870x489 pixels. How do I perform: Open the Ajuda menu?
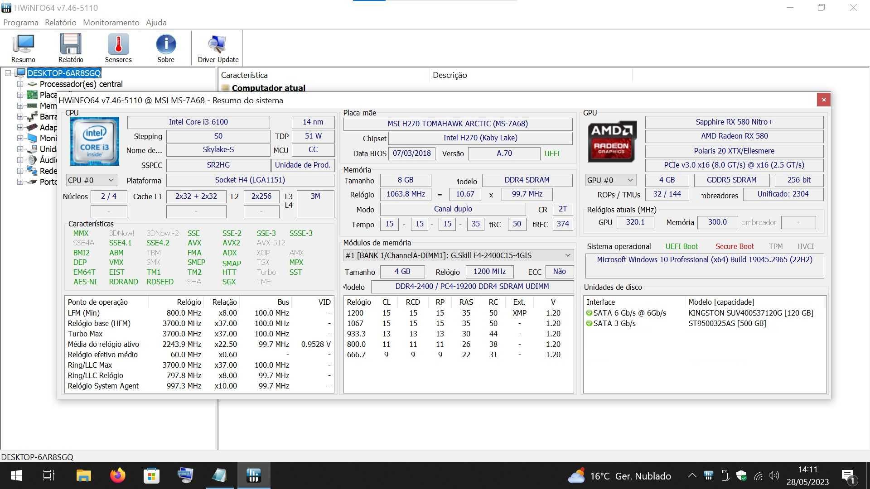[x=156, y=22]
